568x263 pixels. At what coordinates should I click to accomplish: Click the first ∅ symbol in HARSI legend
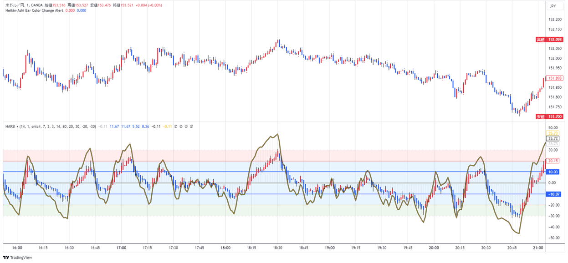point(175,126)
